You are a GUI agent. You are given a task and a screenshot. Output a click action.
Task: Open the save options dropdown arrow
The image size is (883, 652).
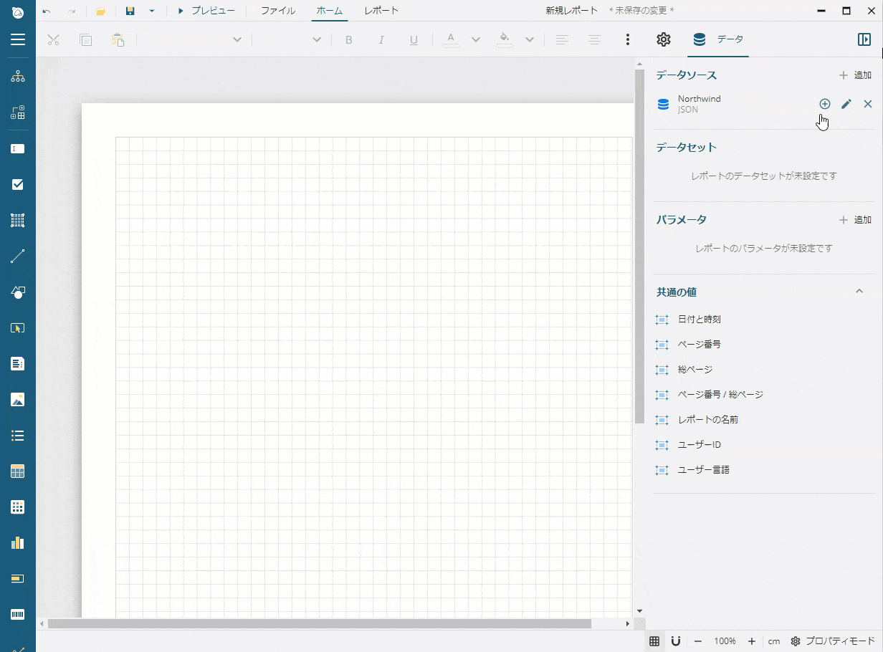pyautogui.click(x=152, y=11)
